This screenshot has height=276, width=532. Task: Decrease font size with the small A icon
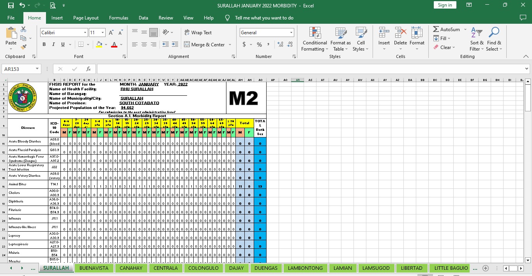point(120,33)
